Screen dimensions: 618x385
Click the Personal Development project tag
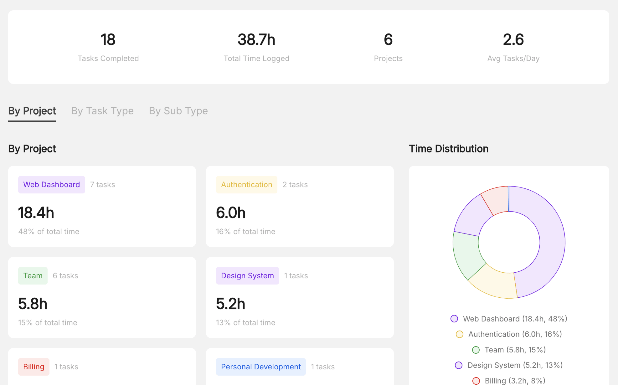(260, 367)
